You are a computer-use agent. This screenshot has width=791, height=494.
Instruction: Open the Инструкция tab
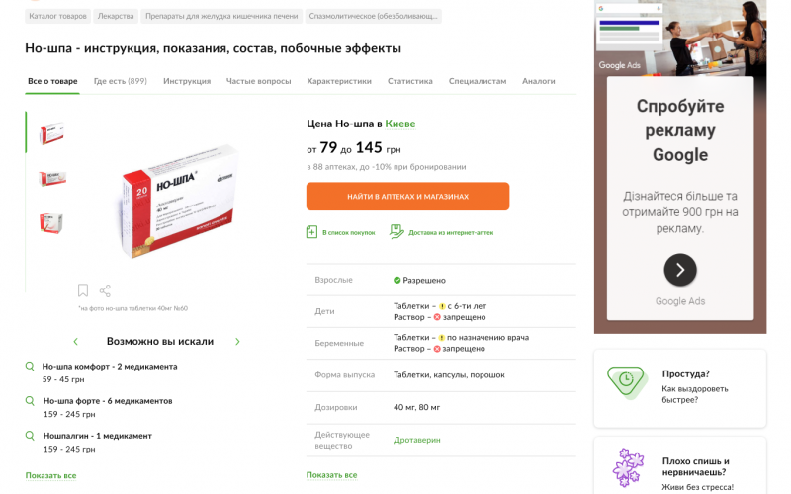point(187,81)
